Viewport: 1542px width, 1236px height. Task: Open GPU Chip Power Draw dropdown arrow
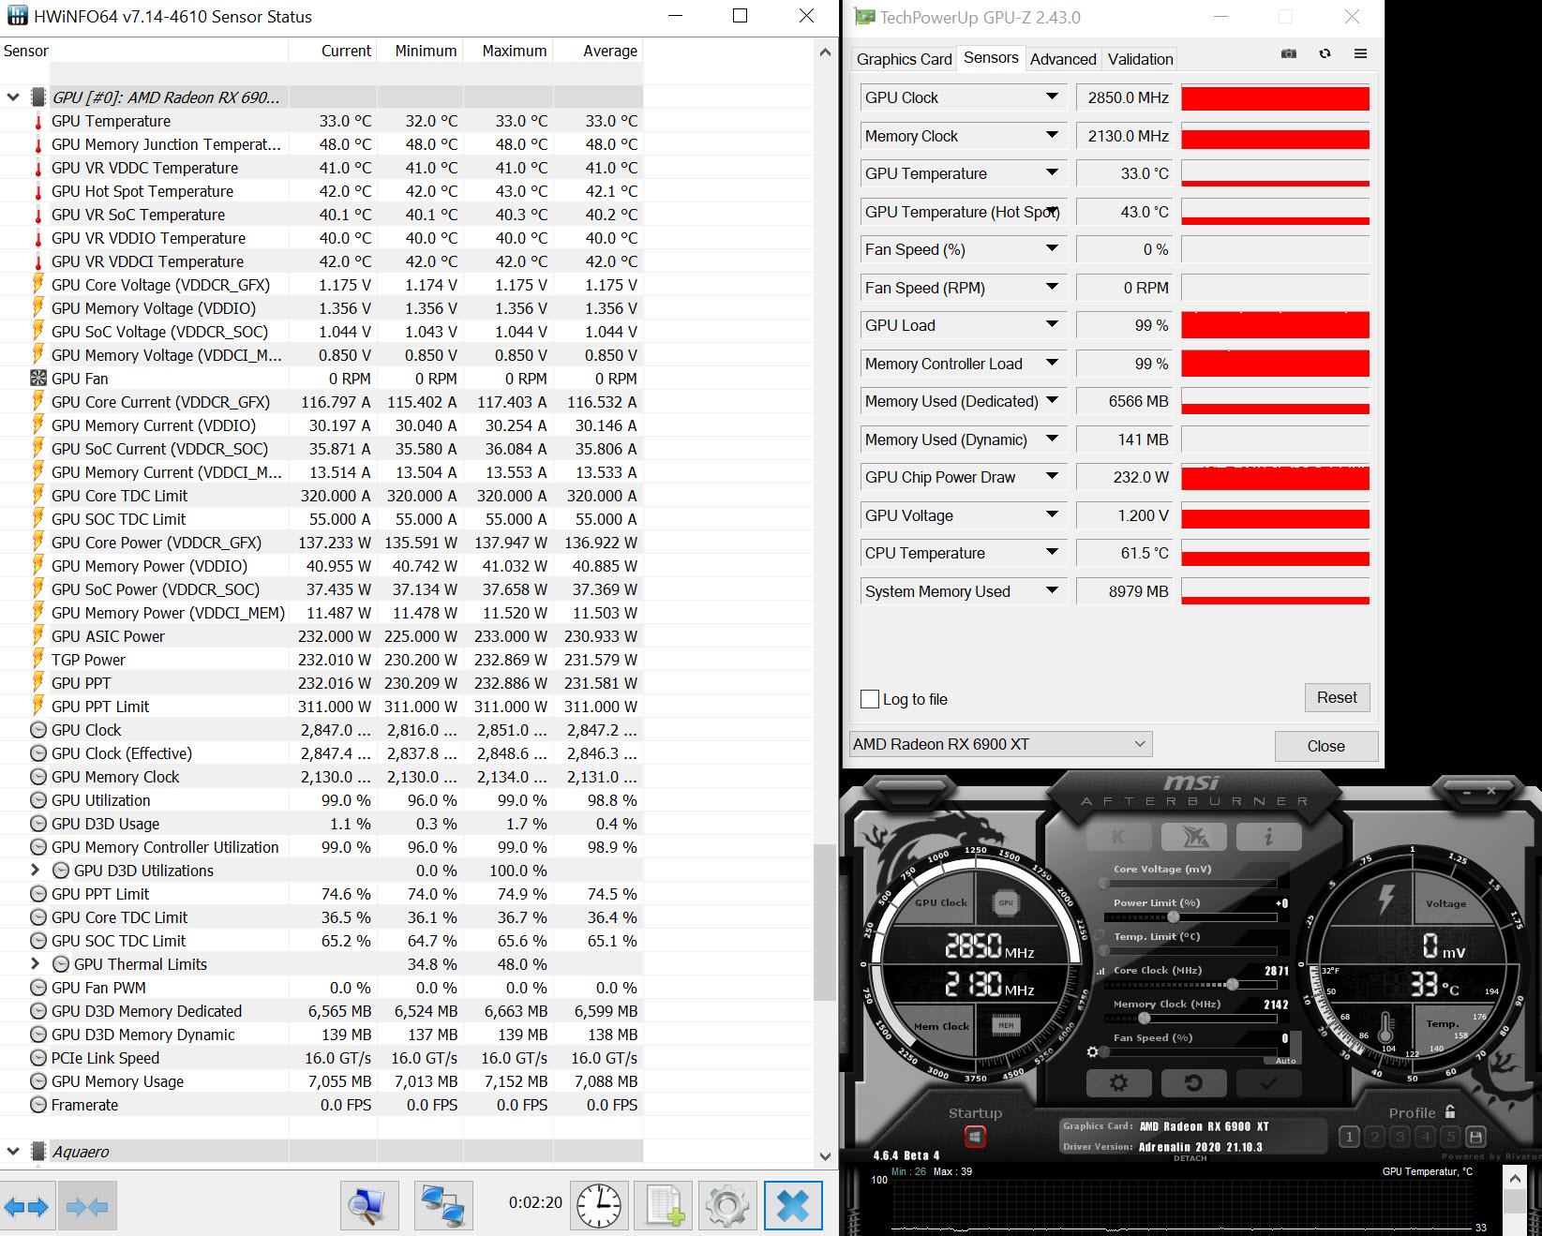1052,476
